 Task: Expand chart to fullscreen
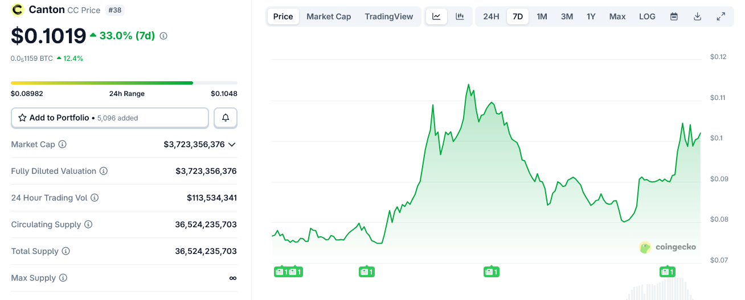pos(721,16)
